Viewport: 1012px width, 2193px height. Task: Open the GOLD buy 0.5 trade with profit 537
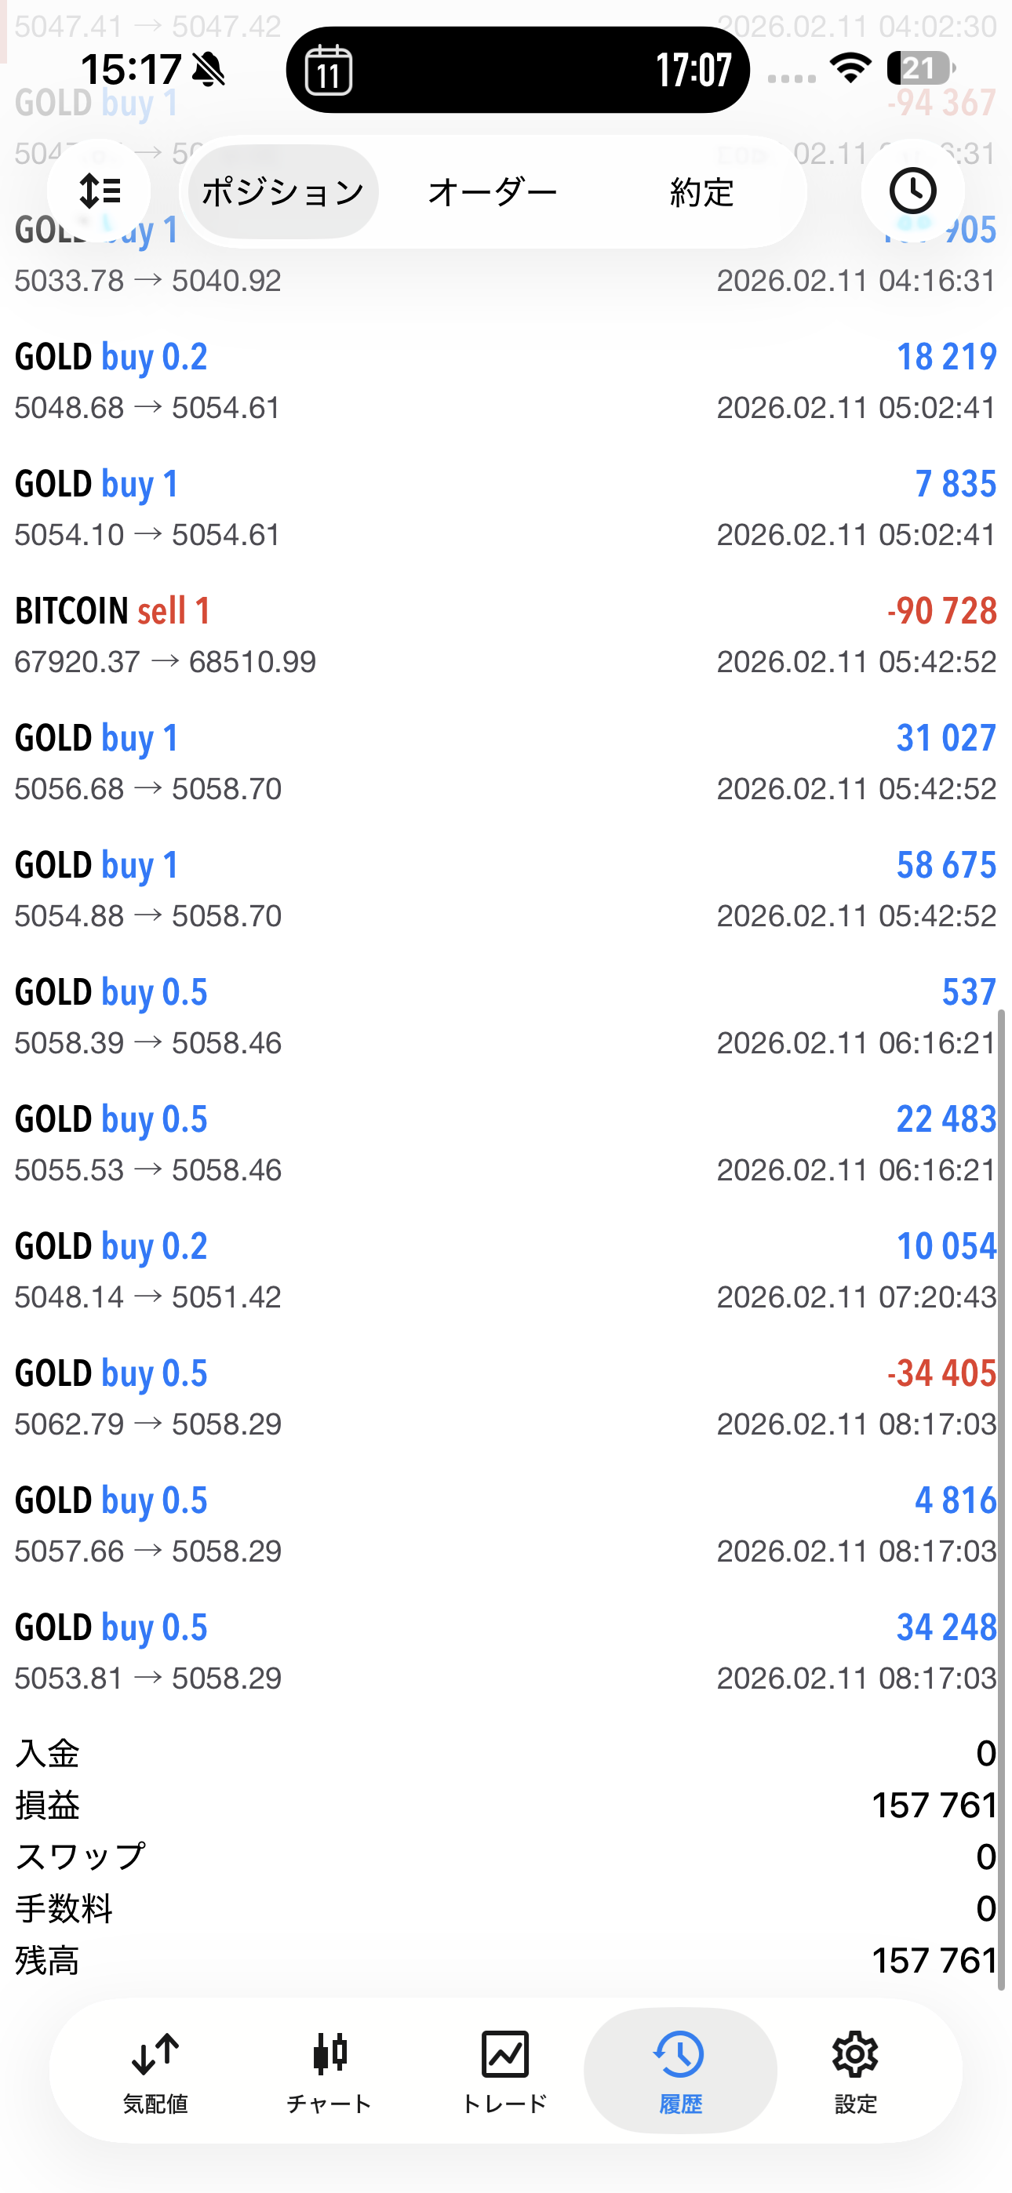(x=506, y=1016)
